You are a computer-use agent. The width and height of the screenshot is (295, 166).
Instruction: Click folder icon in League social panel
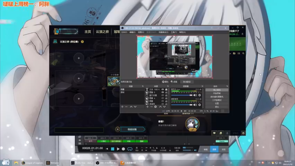coord(234,53)
